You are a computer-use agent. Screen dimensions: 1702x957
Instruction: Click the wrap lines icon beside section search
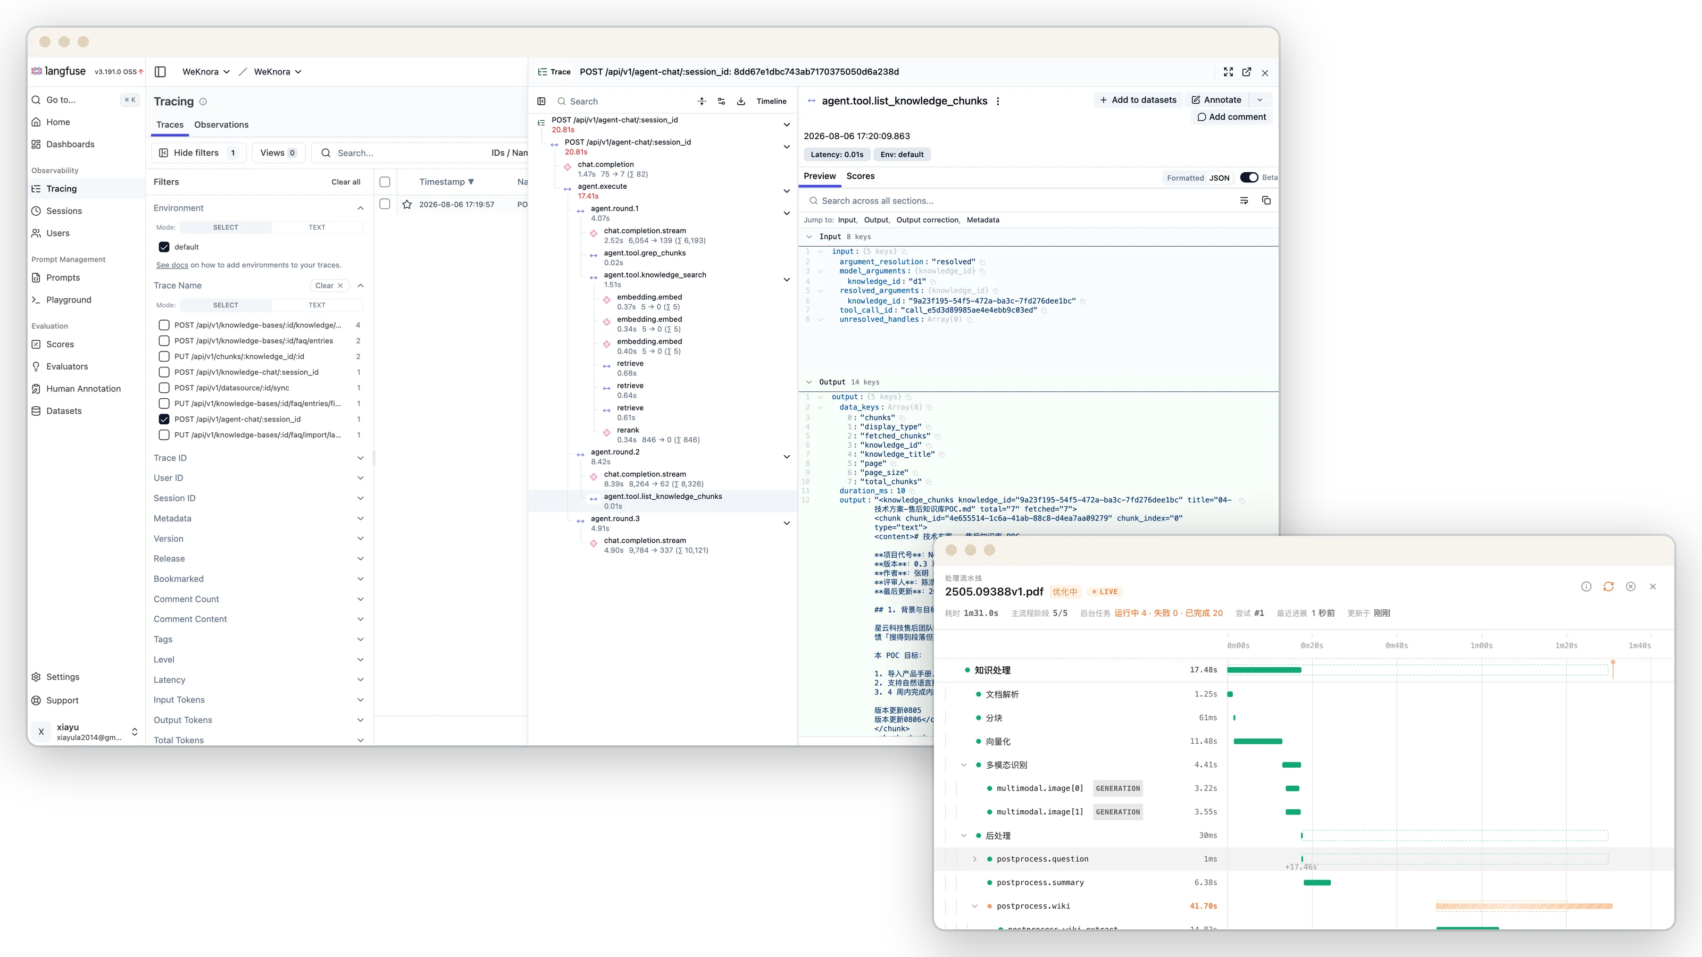(x=1244, y=200)
